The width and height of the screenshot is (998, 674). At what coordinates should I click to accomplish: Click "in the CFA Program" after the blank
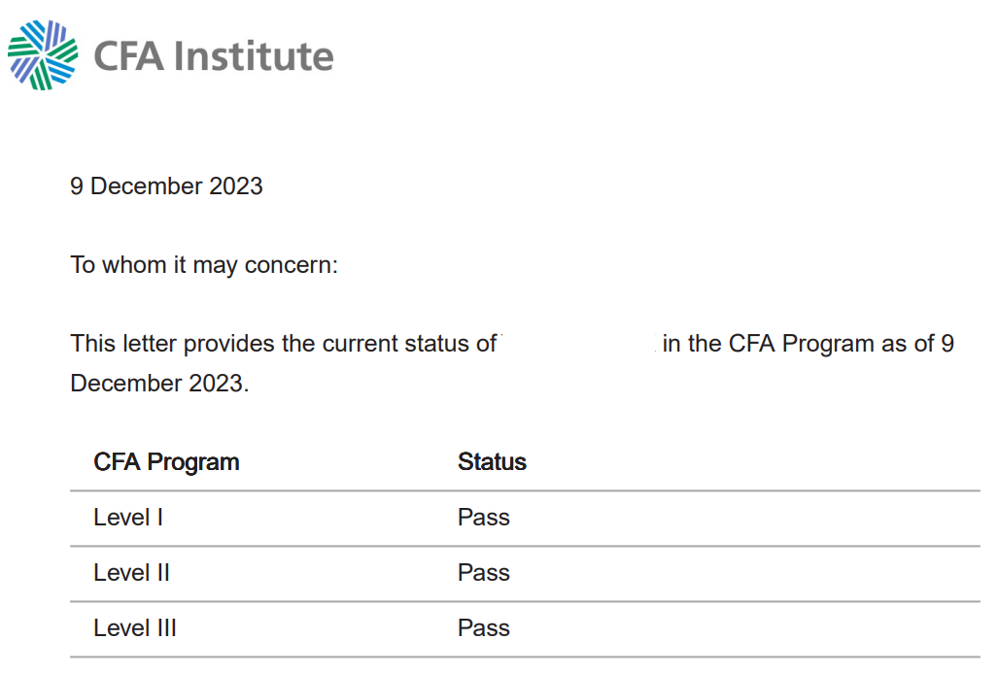pyautogui.click(x=769, y=344)
